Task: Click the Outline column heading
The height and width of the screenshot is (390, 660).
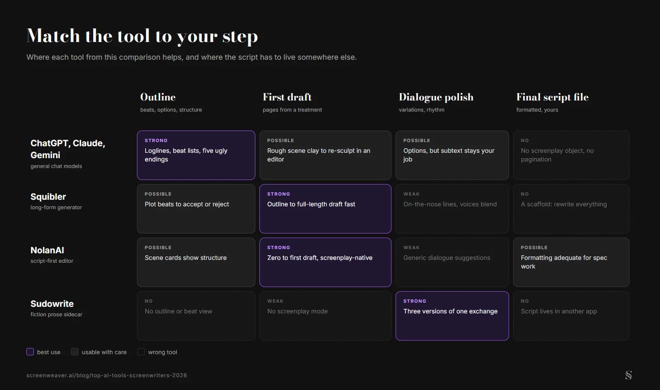Action: point(158,97)
